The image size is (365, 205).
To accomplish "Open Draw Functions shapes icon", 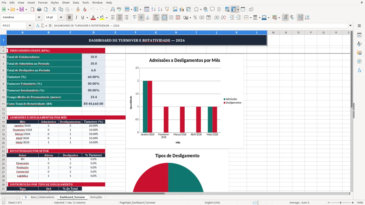I will [x=251, y=9].
